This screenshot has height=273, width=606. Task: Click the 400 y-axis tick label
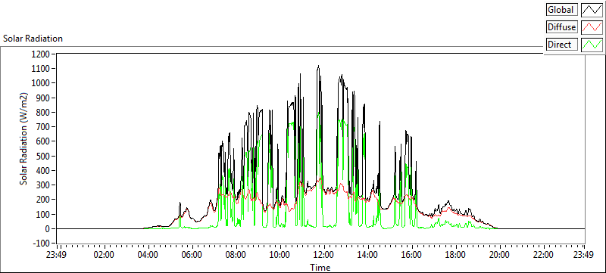tap(44, 170)
